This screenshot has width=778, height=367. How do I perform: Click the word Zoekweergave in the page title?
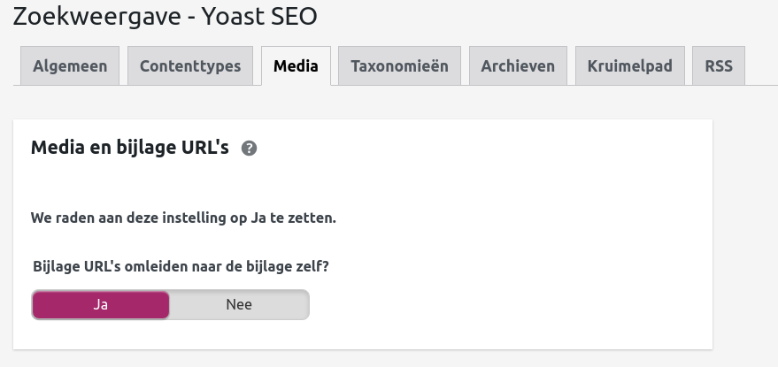tap(96, 16)
